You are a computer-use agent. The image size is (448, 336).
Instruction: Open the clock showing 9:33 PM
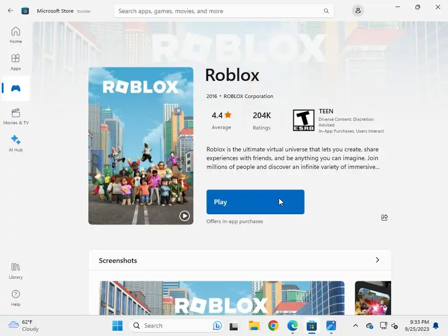coord(417,325)
